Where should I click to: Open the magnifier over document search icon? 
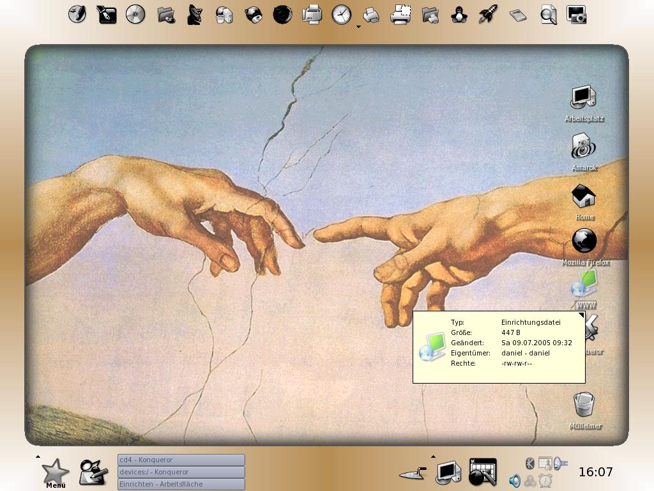click(x=548, y=15)
